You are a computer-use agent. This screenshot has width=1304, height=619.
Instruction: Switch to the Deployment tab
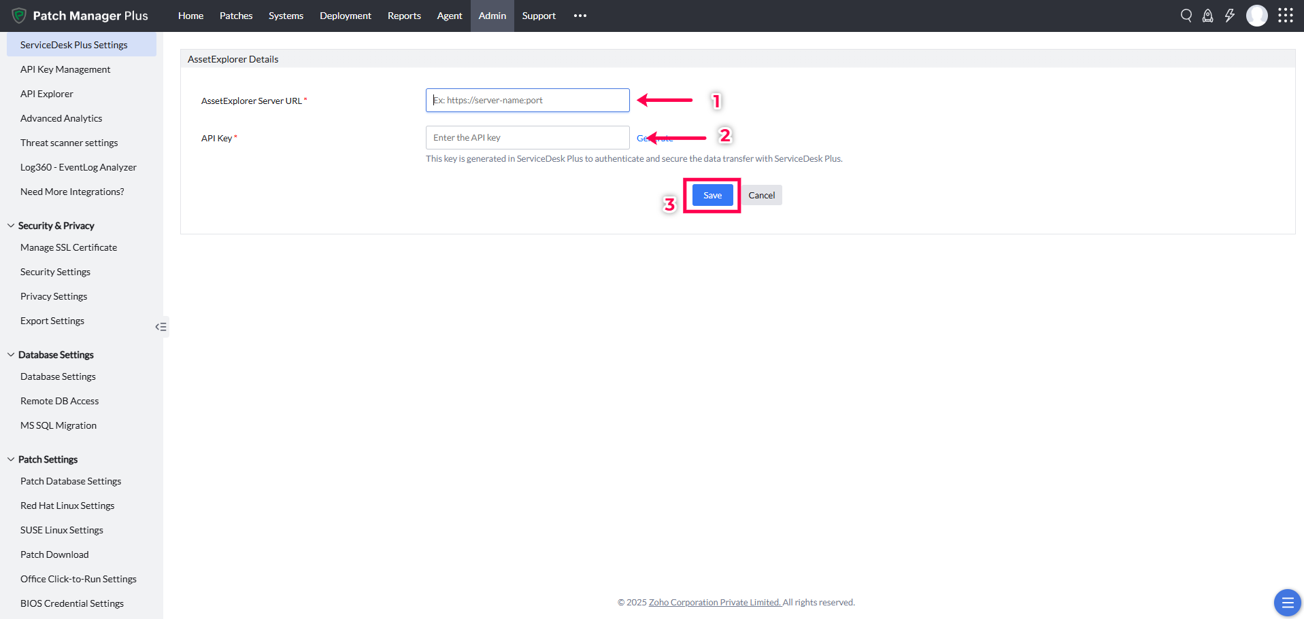[346, 16]
